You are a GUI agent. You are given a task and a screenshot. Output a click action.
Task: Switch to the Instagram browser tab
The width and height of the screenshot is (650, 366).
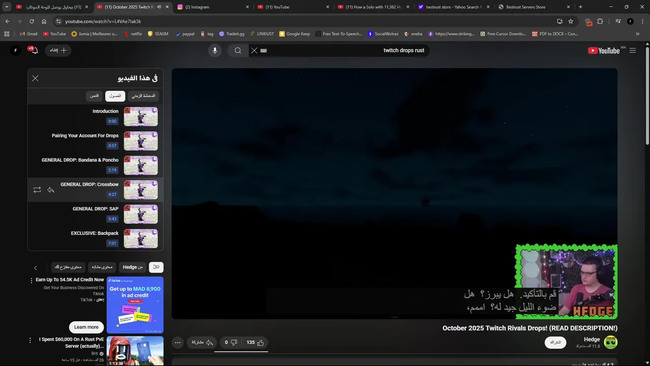(212, 7)
